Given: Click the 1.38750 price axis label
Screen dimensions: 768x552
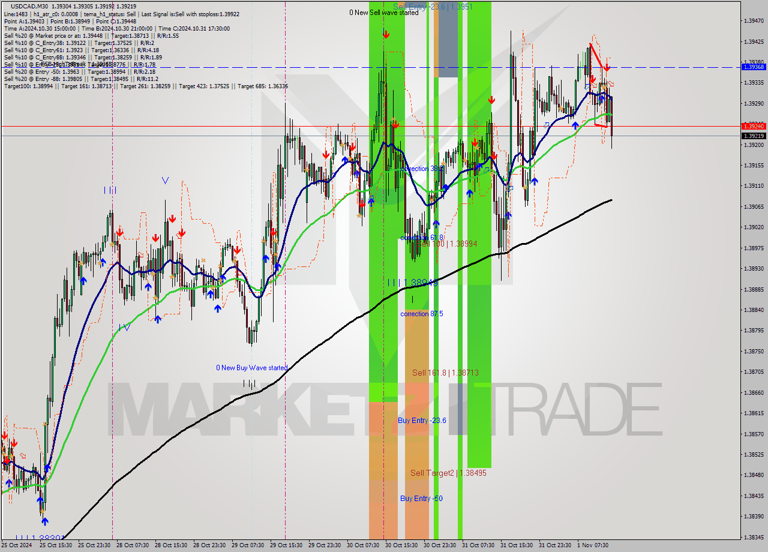Looking at the screenshot, I should [754, 351].
